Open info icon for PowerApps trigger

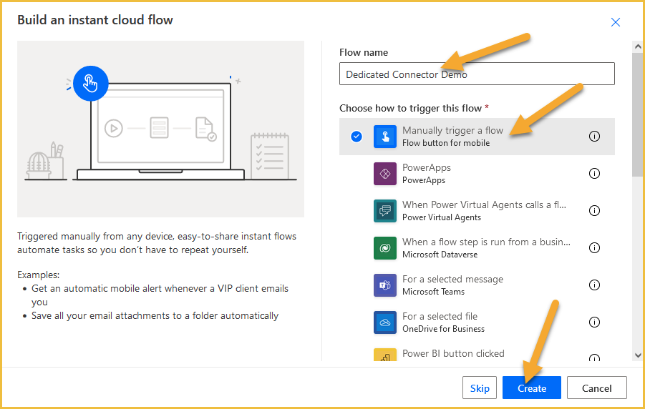pyautogui.click(x=594, y=174)
